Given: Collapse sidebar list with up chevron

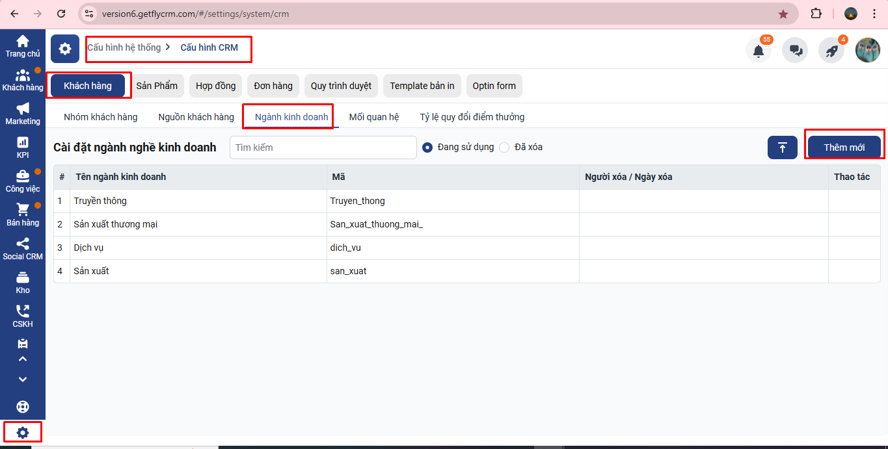Looking at the screenshot, I should [x=23, y=359].
